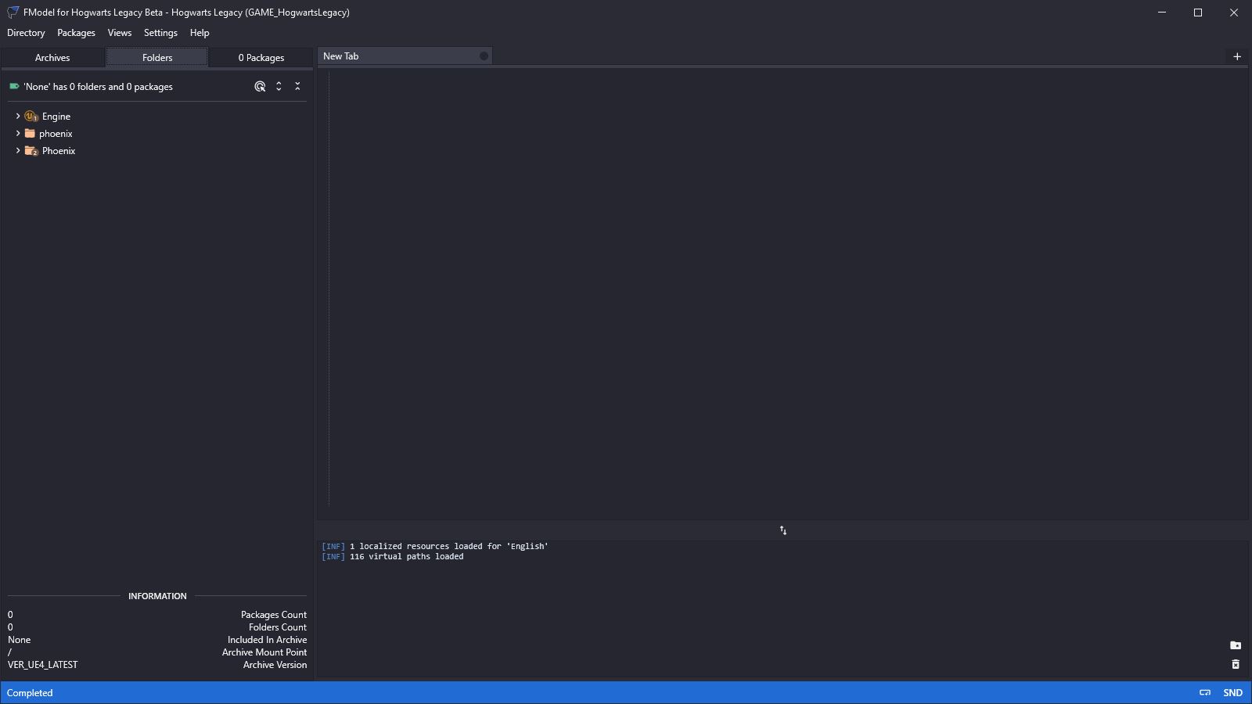Image resolution: width=1252 pixels, height=704 pixels.
Task: Close New Tab using its round dot button
Action: [x=484, y=56]
